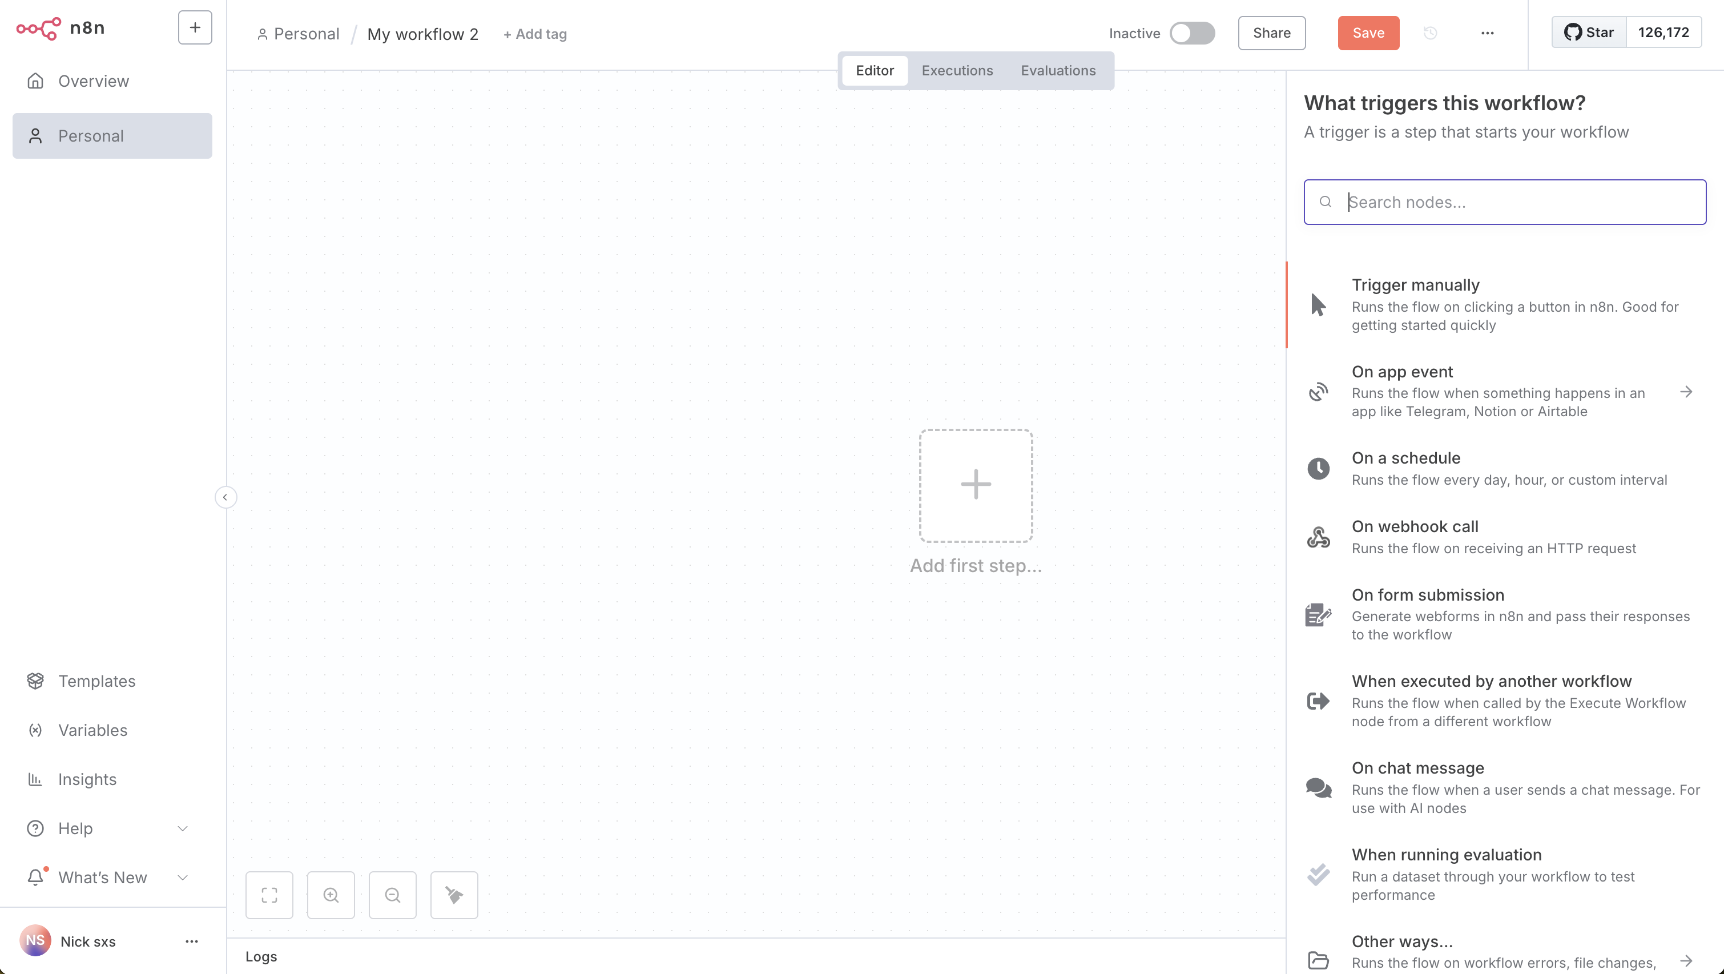Open workflow history clock icon
The height and width of the screenshot is (974, 1724).
(x=1430, y=33)
